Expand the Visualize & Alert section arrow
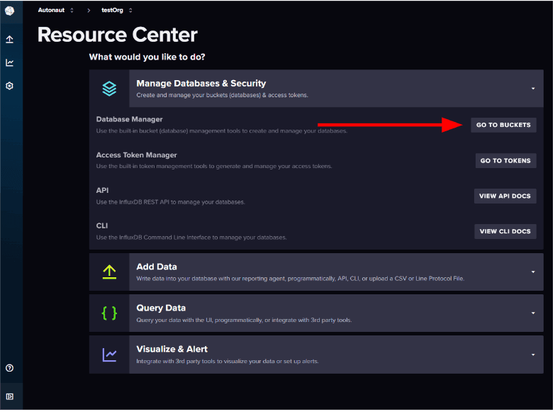Image resolution: width=555 pixels, height=412 pixels. tap(532, 354)
